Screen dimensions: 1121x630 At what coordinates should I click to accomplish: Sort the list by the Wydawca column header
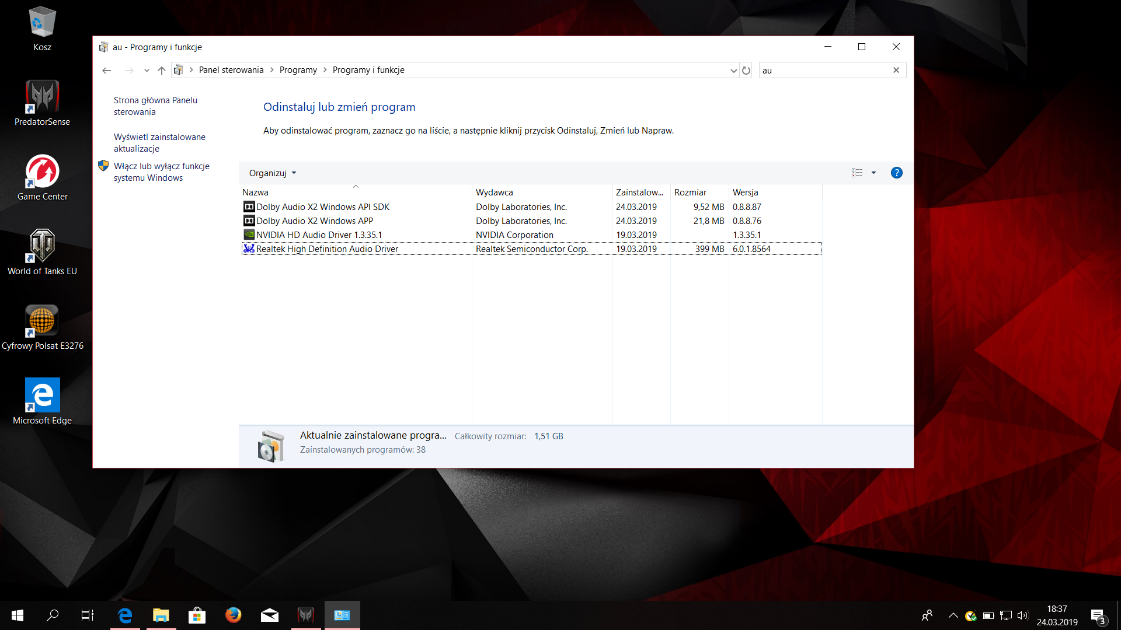point(495,192)
